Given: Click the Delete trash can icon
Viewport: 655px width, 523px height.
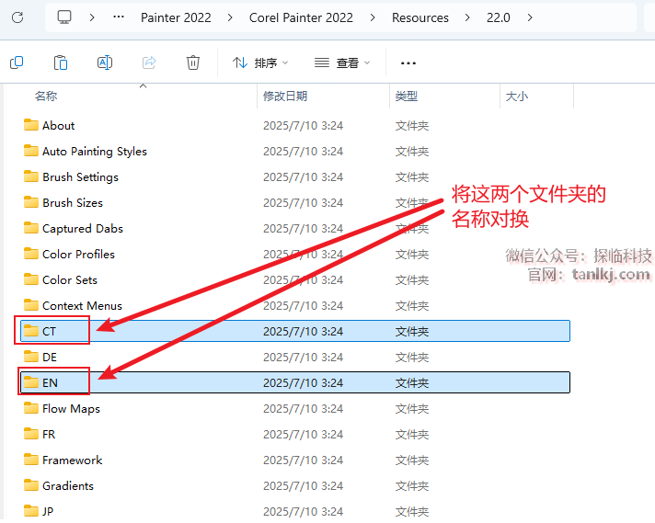Looking at the screenshot, I should [x=193, y=63].
